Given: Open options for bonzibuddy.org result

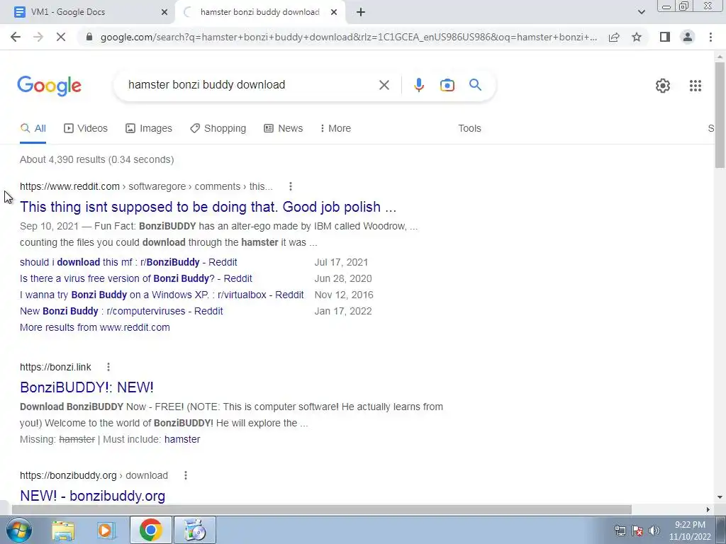Looking at the screenshot, I should [186, 475].
